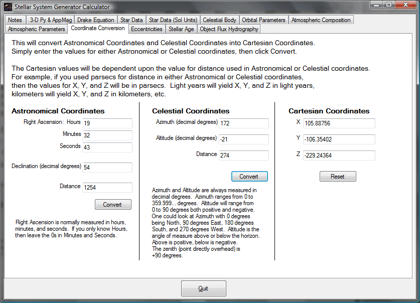Select the Atmospheric Parameters tab
This screenshot has width=420, height=303.
coord(37,29)
